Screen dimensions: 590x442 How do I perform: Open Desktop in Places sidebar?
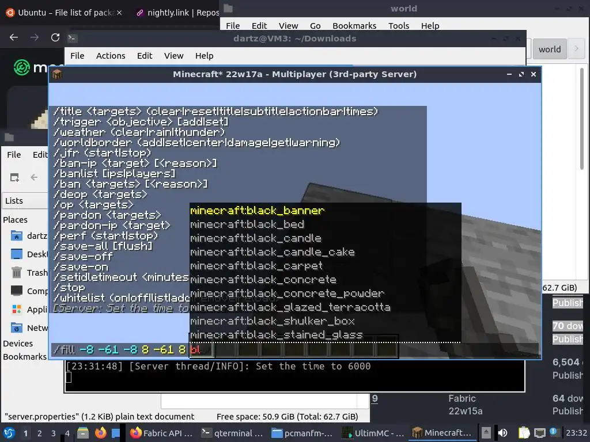point(29,254)
